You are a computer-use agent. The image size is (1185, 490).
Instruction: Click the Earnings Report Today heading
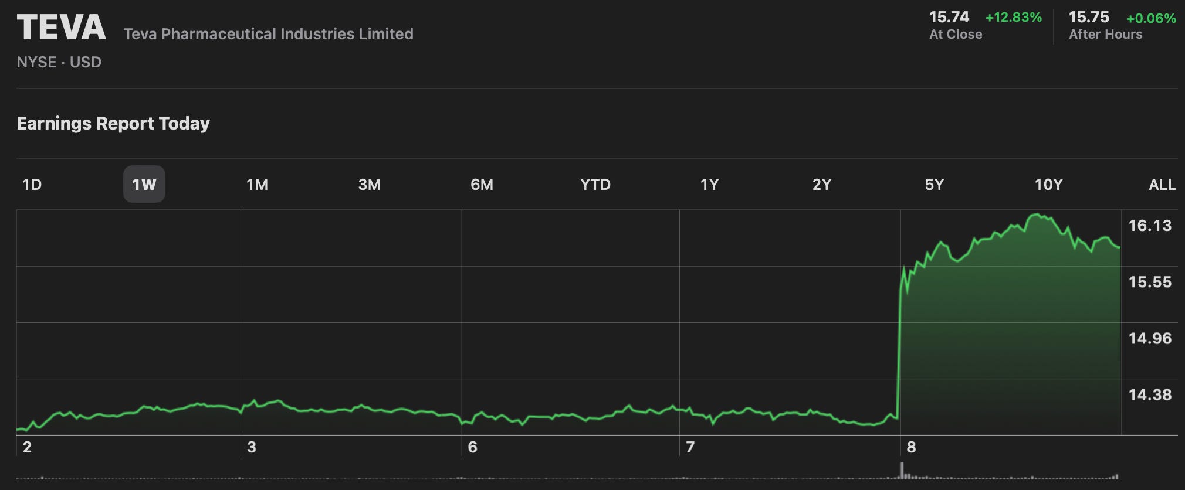tap(113, 124)
